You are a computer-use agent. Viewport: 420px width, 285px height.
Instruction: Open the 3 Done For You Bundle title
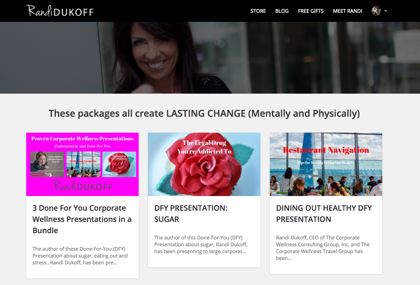click(x=82, y=219)
